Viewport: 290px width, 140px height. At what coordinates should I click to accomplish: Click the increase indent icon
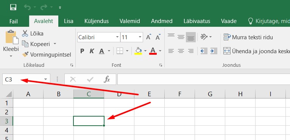214,51
